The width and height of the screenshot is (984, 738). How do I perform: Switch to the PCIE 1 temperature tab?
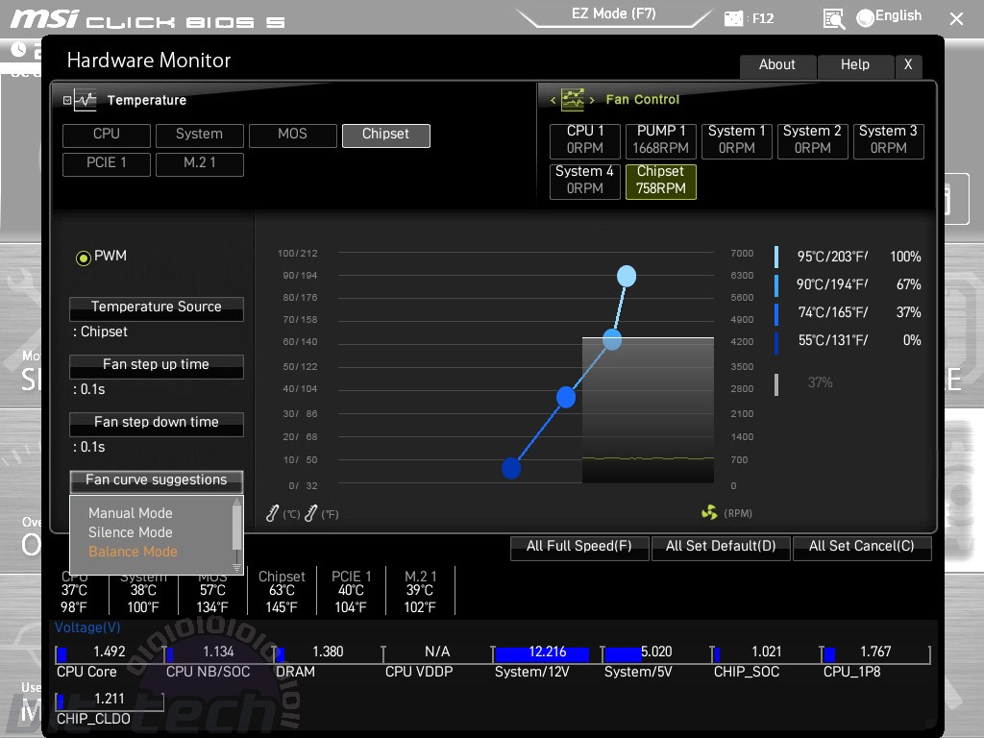click(107, 163)
